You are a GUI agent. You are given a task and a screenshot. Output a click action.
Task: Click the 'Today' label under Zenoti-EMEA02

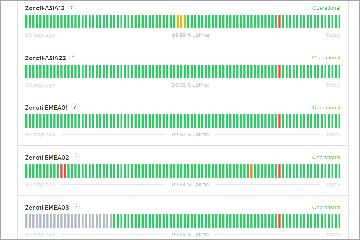333,185
